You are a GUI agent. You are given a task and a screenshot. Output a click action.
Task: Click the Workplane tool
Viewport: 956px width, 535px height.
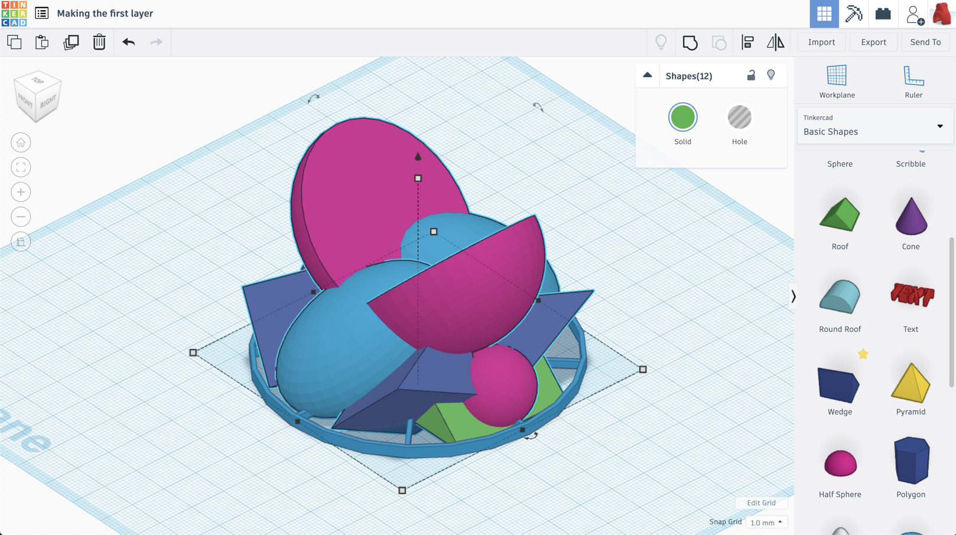coord(837,81)
